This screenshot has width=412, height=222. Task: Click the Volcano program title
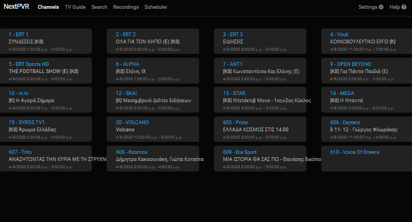pyautogui.click(x=125, y=129)
